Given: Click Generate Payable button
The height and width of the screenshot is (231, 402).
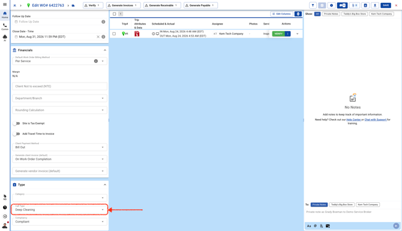Looking at the screenshot, I should pyautogui.click(x=201, y=5).
